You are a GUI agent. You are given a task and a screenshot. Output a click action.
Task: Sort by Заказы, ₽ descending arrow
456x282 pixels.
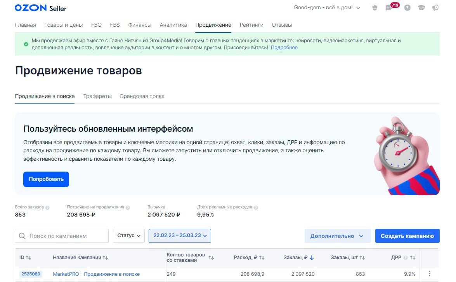pos(312,258)
